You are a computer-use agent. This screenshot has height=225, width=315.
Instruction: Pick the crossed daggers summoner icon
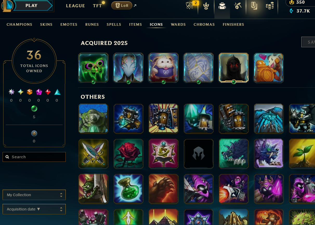(93, 154)
